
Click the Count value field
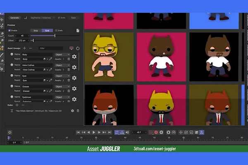click(22, 36)
